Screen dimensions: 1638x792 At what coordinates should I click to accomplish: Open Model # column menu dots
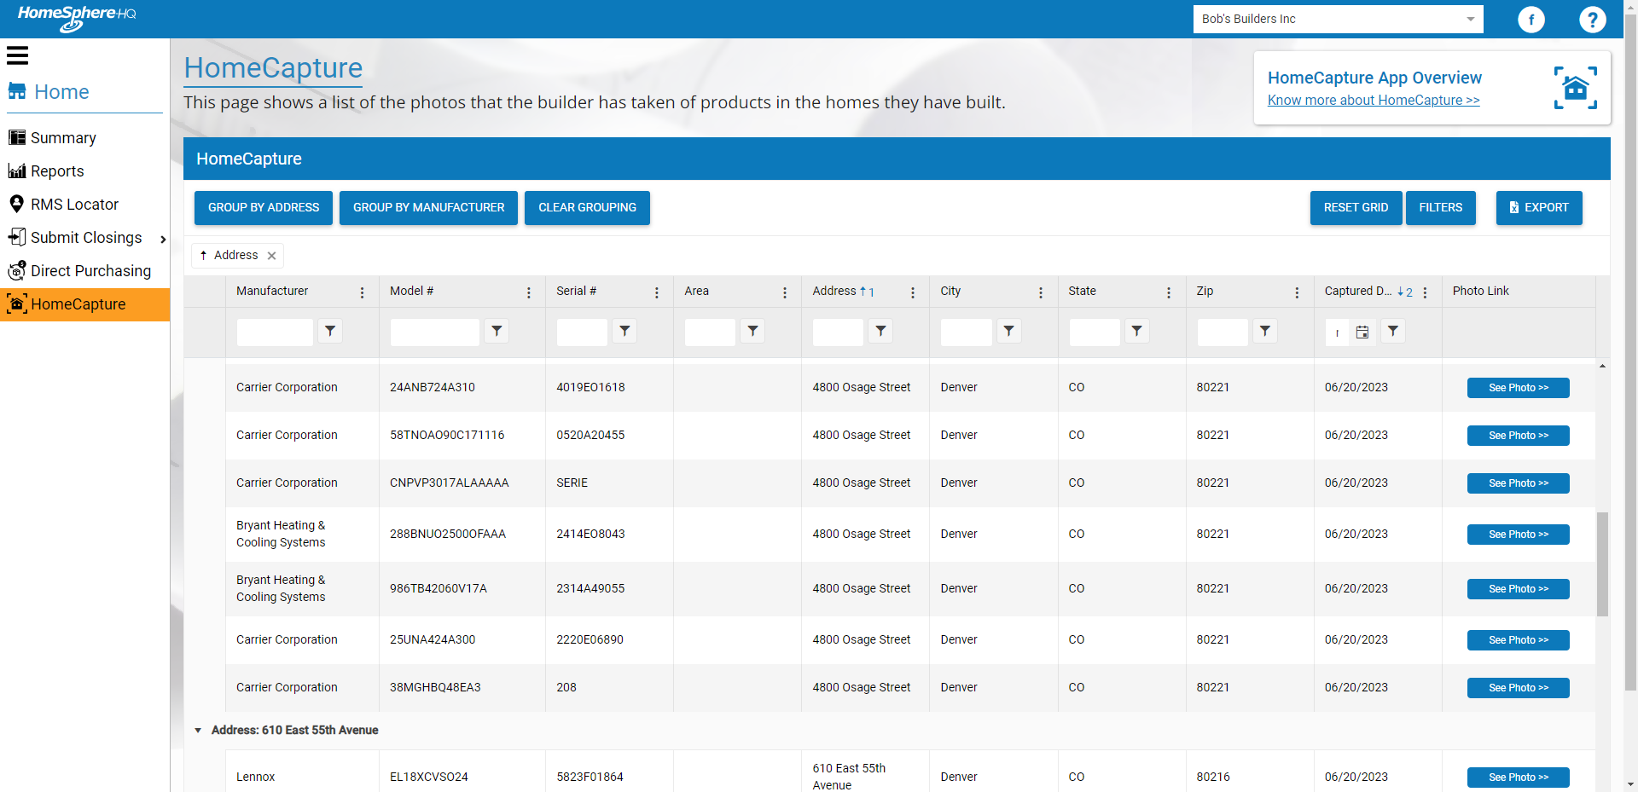click(529, 292)
